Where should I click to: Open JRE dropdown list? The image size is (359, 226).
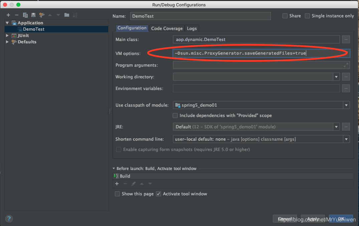336,127
